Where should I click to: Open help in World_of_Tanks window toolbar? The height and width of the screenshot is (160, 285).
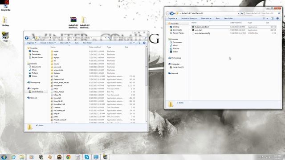[x=144, y=43]
